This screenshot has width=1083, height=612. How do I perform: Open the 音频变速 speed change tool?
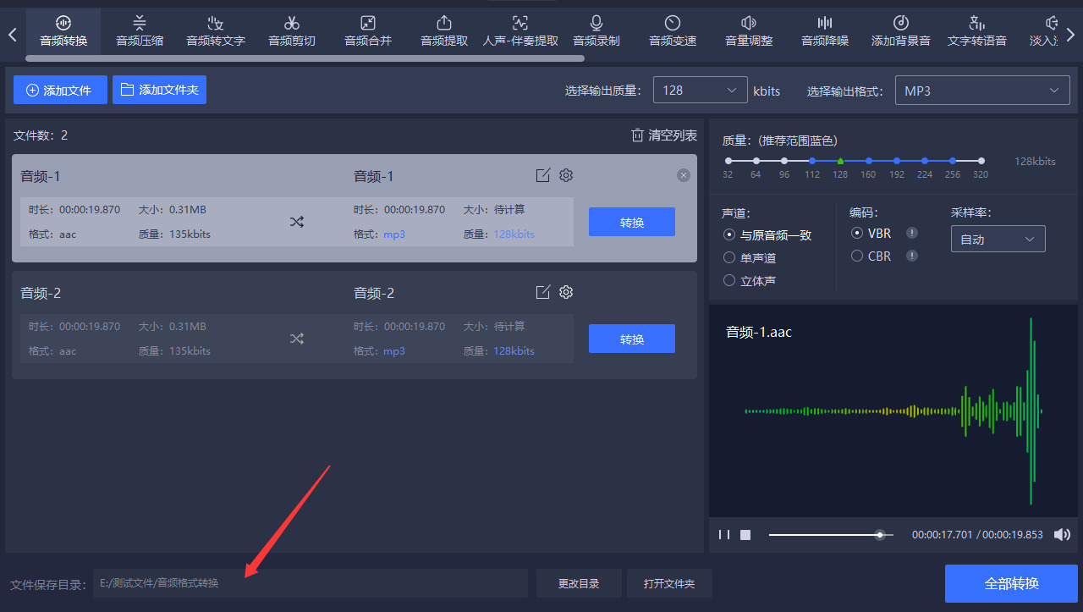[x=673, y=30]
